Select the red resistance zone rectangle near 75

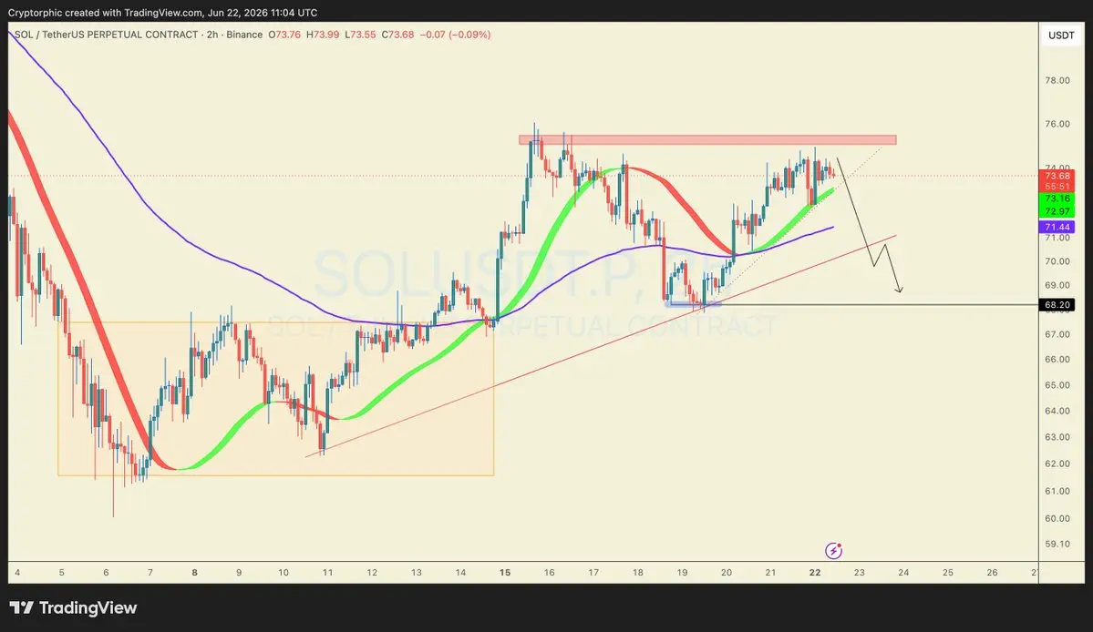pos(707,140)
